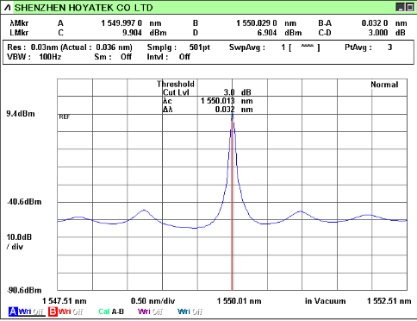Click the LMkr label
417x321 pixels.
tap(19, 33)
